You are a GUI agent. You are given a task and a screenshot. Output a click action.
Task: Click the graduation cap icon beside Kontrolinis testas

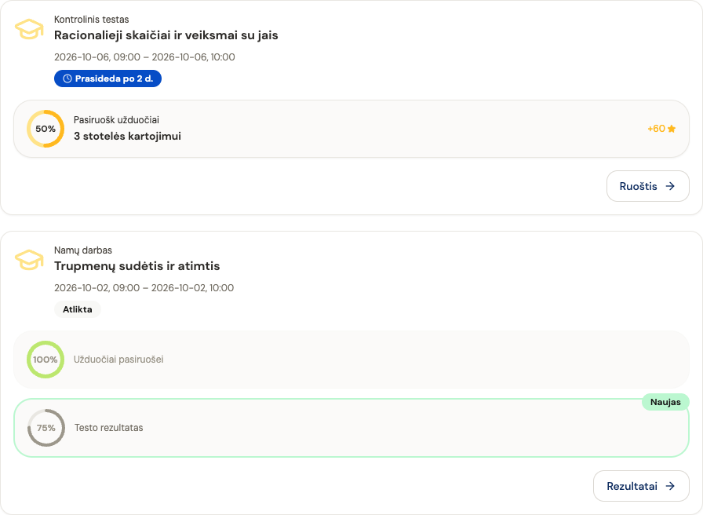point(29,29)
